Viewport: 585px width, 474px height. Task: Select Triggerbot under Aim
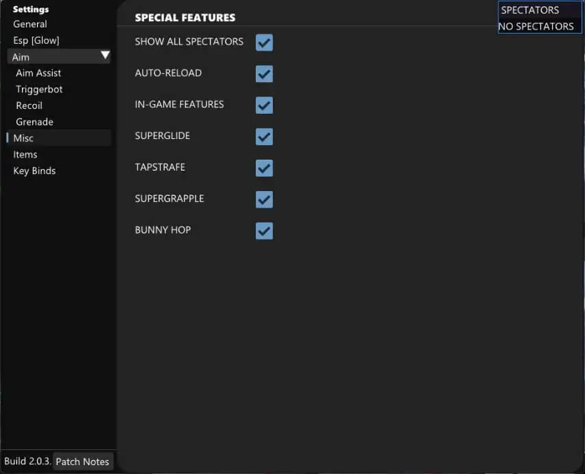[x=39, y=89]
